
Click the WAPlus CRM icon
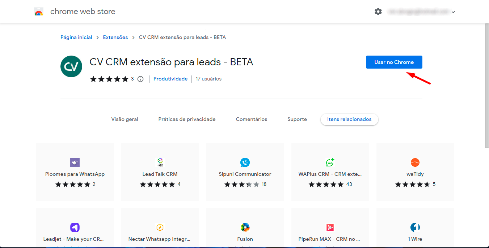(330, 162)
